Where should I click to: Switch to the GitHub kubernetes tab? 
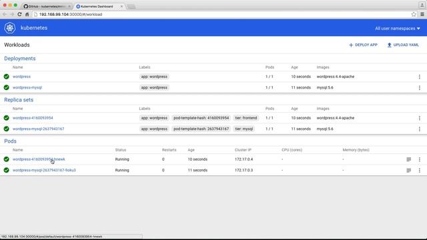47,6
